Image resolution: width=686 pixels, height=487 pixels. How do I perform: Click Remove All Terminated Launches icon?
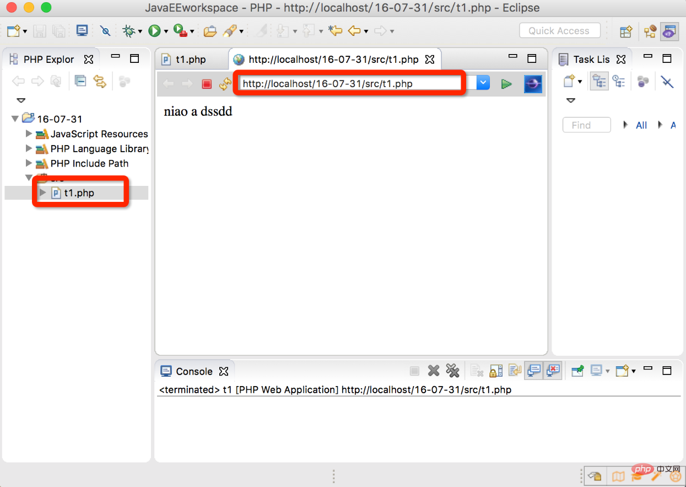pos(452,371)
